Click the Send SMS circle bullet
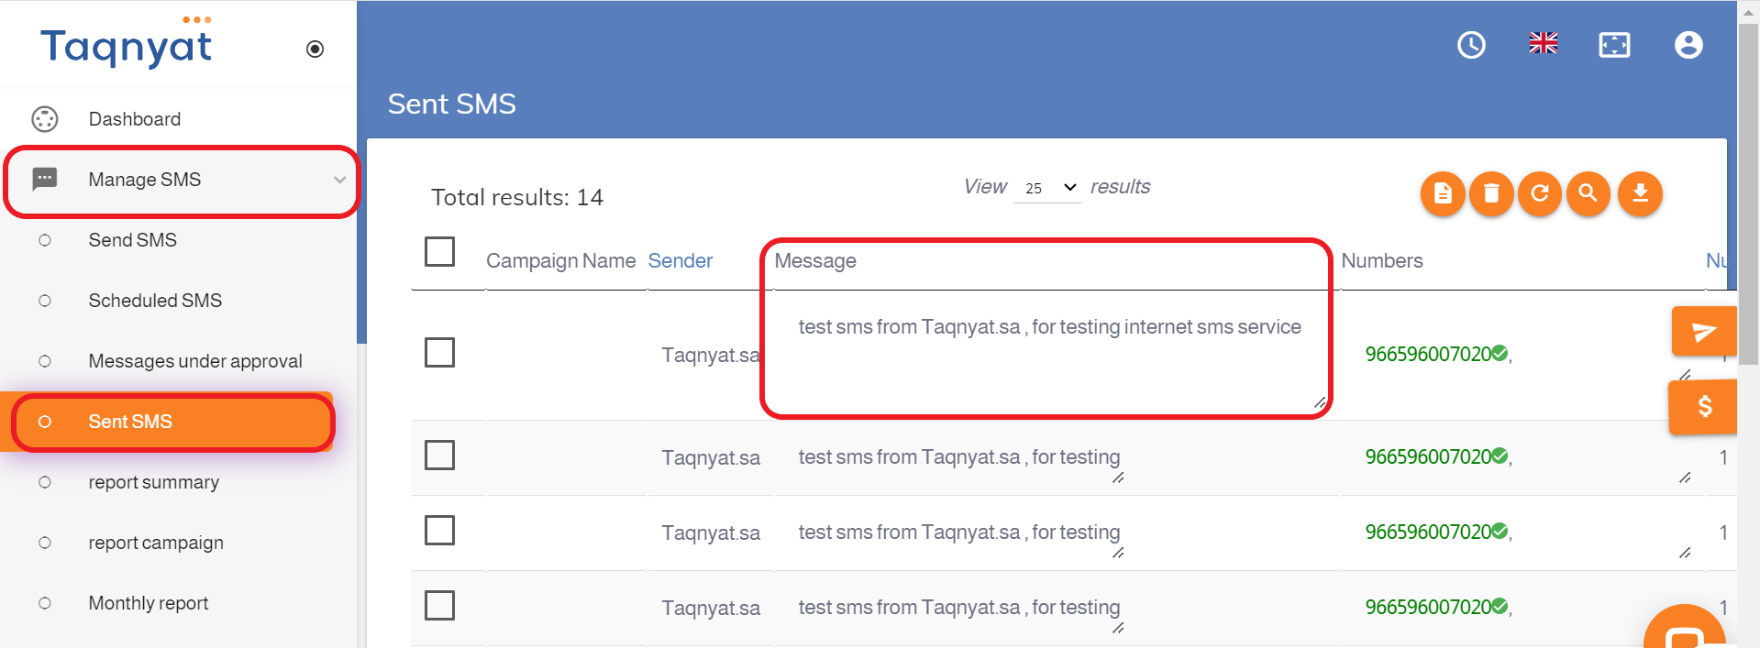1760x648 pixels. 45,240
